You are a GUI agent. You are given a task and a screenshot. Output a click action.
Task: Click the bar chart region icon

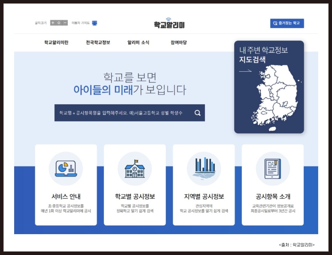[x=204, y=168]
